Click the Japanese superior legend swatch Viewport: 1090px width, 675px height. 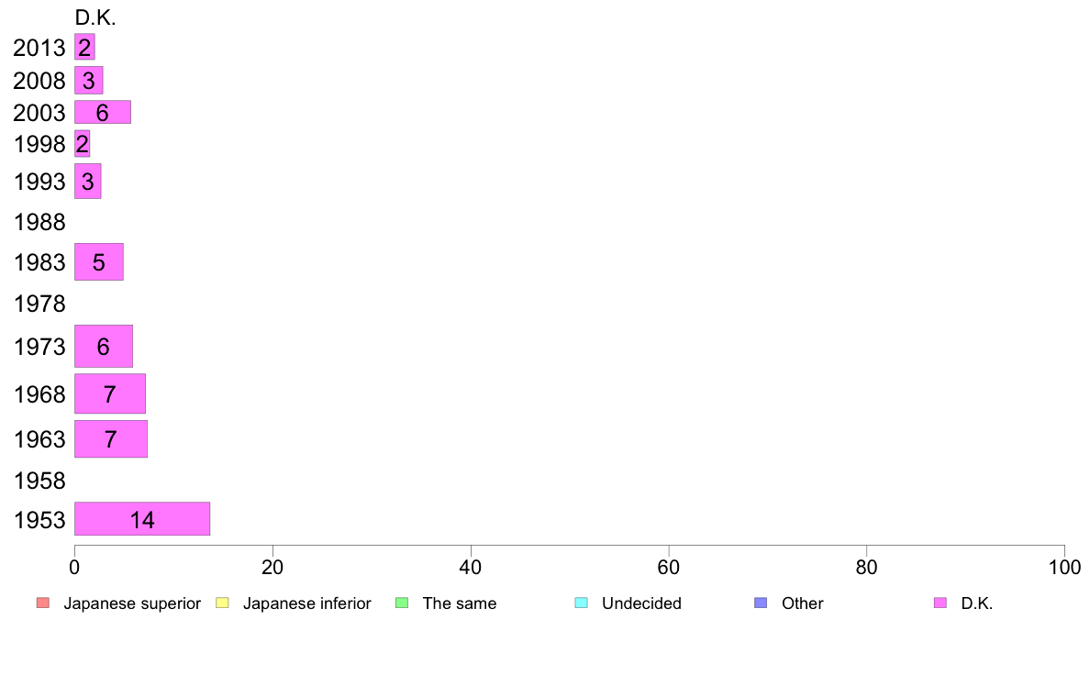pos(43,603)
